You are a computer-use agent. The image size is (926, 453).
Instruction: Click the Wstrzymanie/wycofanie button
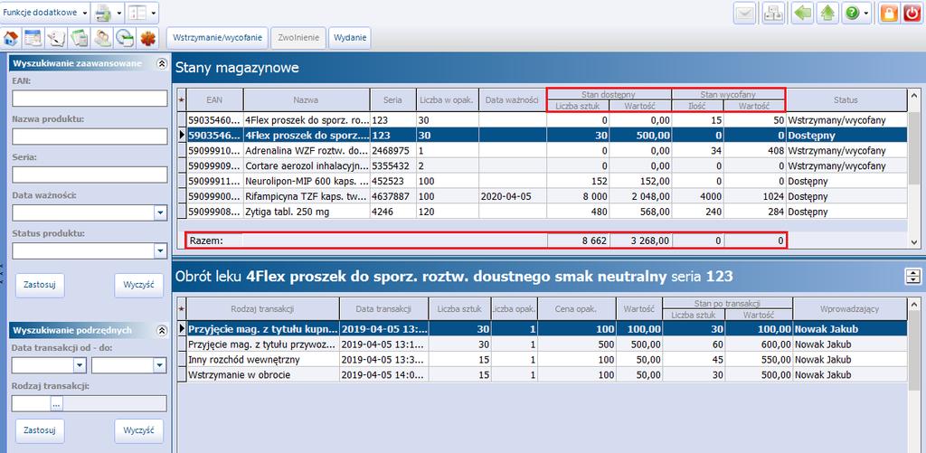[217, 38]
